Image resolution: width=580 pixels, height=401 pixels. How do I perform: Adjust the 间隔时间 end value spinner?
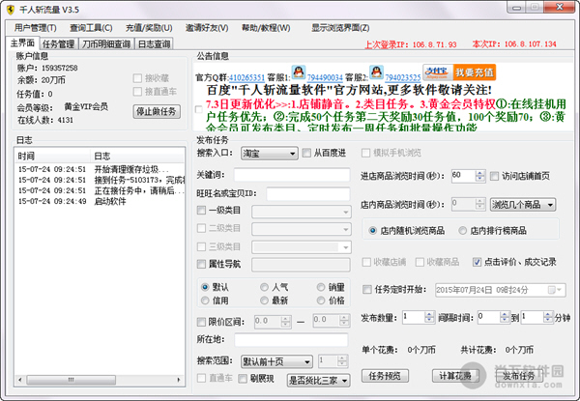(548, 317)
